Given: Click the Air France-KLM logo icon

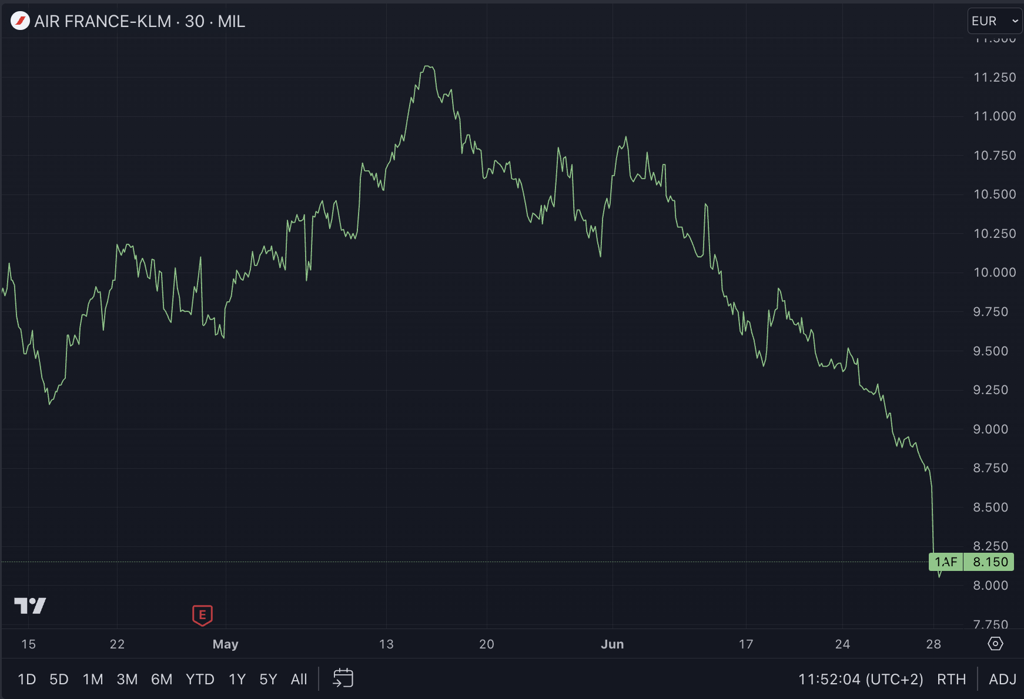Looking at the screenshot, I should click(20, 21).
